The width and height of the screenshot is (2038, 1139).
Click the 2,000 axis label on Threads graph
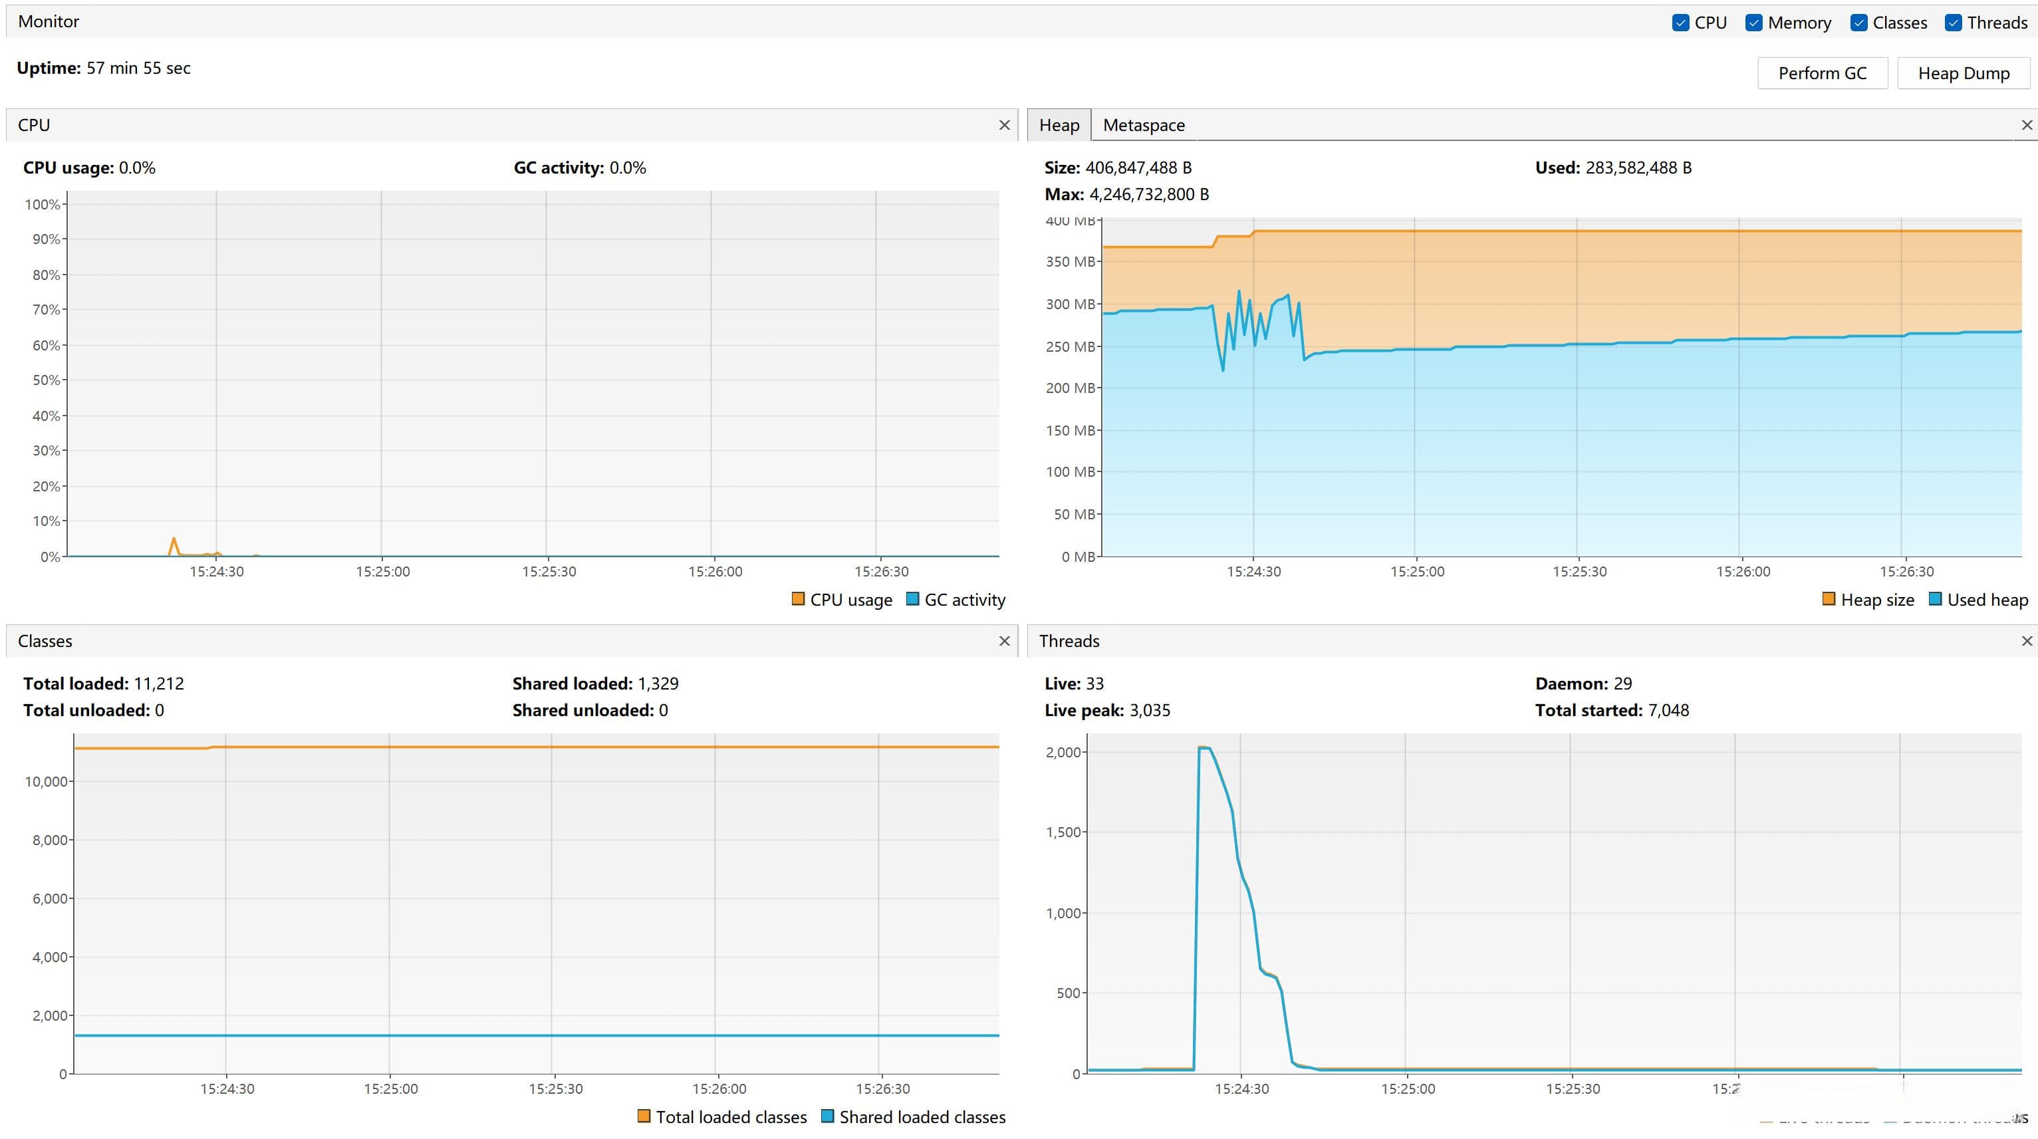click(x=1063, y=752)
